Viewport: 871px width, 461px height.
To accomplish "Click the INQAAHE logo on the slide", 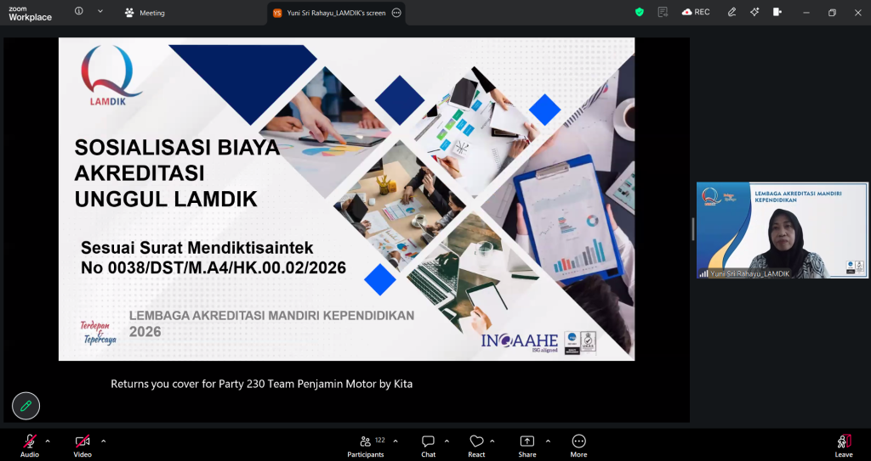I will pyautogui.click(x=520, y=342).
